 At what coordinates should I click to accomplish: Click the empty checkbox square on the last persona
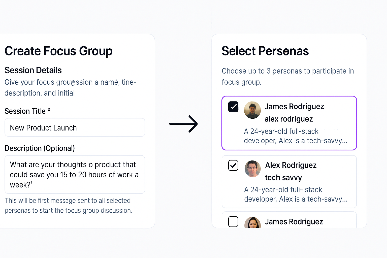[x=233, y=221]
